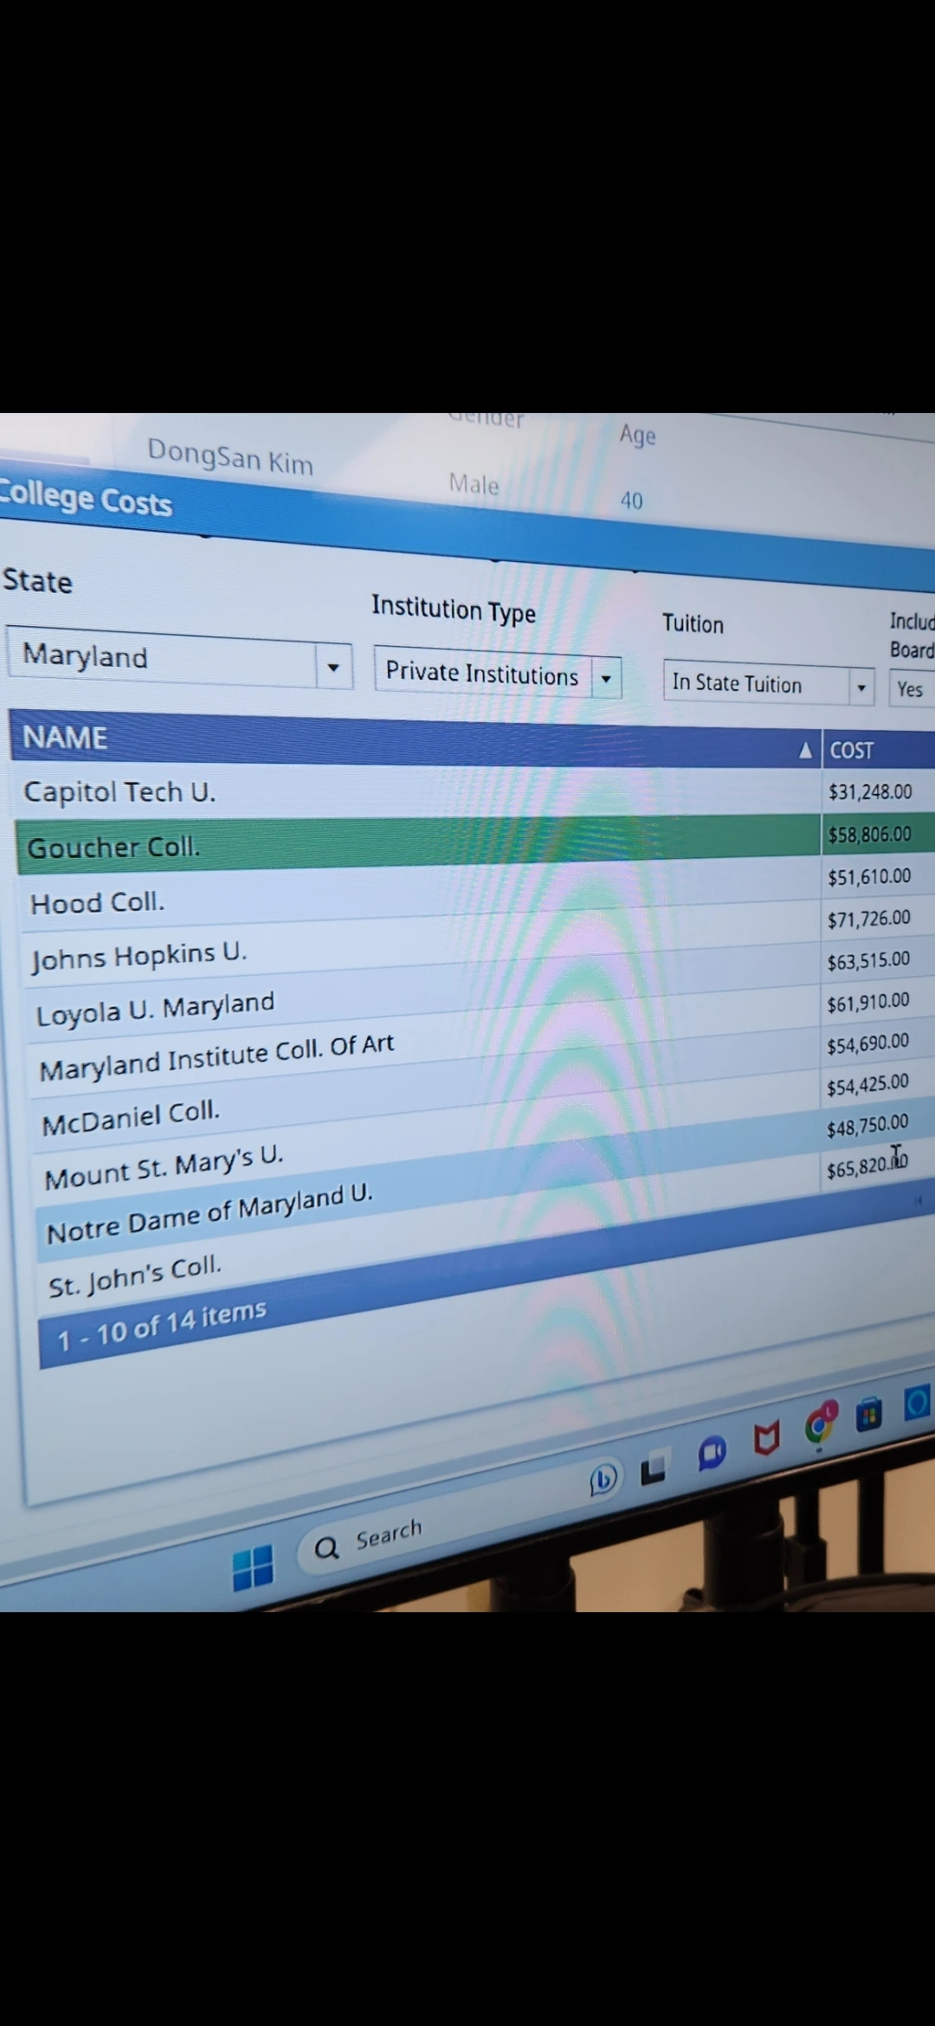This screenshot has width=935, height=2026.
Task: Click the $71,726.00 cost cell
Action: tap(869, 919)
